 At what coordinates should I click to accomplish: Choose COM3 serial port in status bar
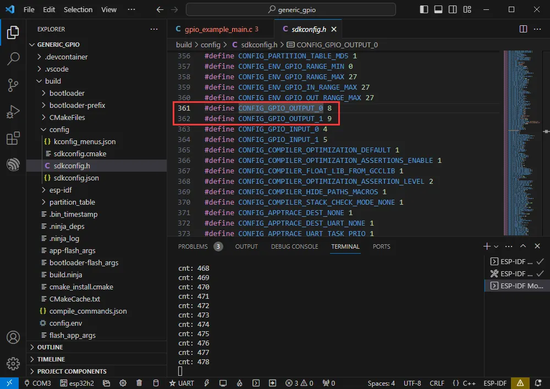pyautogui.click(x=37, y=382)
